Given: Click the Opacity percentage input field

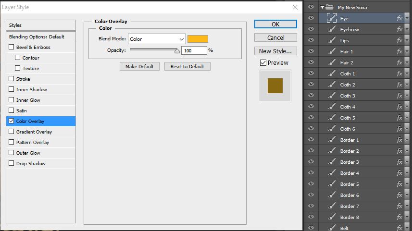Looking at the screenshot, I should tap(194, 50).
